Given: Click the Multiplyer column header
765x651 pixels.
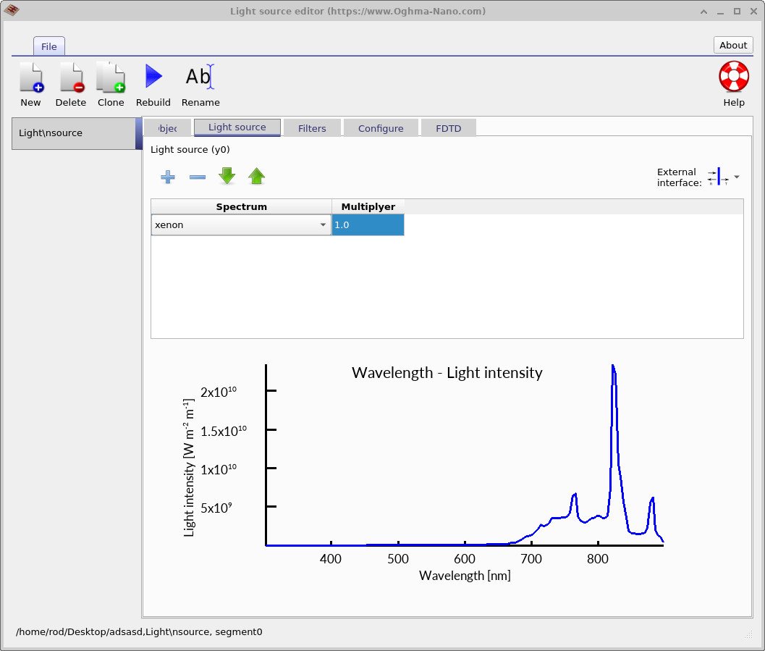Looking at the screenshot, I should (368, 206).
